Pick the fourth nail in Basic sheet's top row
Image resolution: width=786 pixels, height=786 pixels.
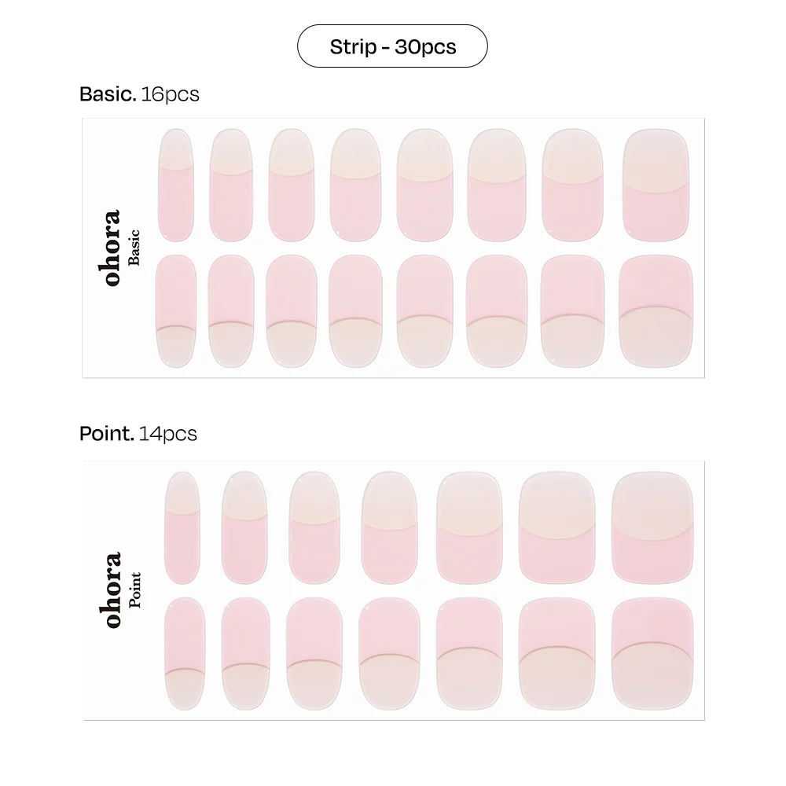click(x=355, y=185)
